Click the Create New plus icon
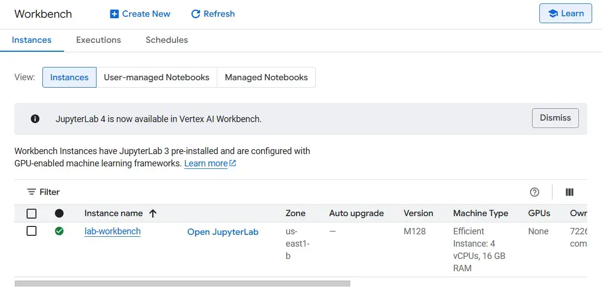The height and width of the screenshot is (287, 602). point(114,14)
